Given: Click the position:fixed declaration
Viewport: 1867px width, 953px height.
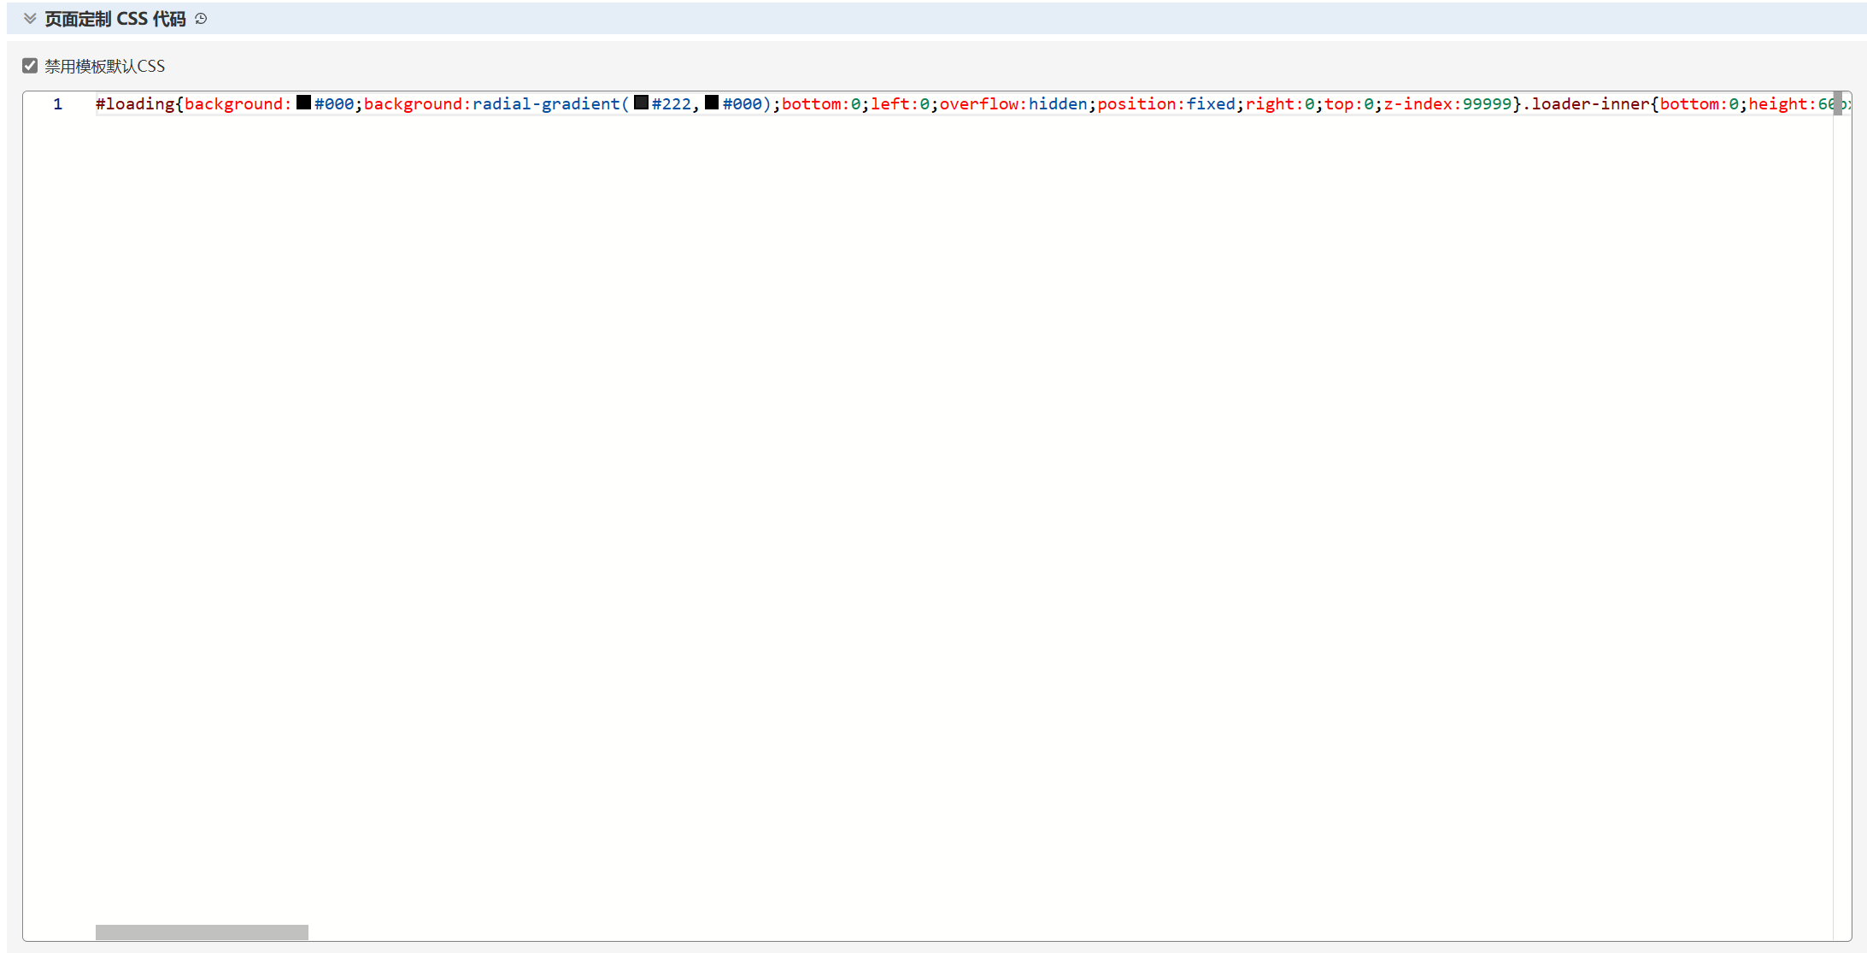Looking at the screenshot, I should 1165,104.
